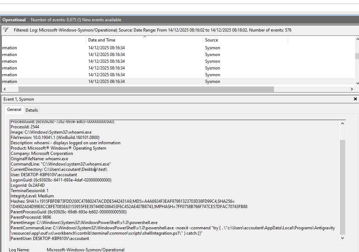Click the event list's horizontal scroll left arrow
359x252 pixels.
[4, 89]
